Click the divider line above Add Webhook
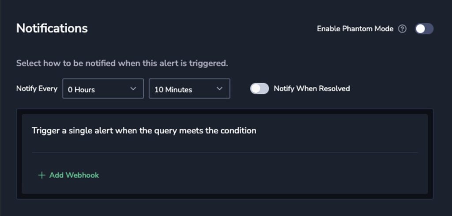Viewport: 452px width, 216px height. (x=225, y=152)
